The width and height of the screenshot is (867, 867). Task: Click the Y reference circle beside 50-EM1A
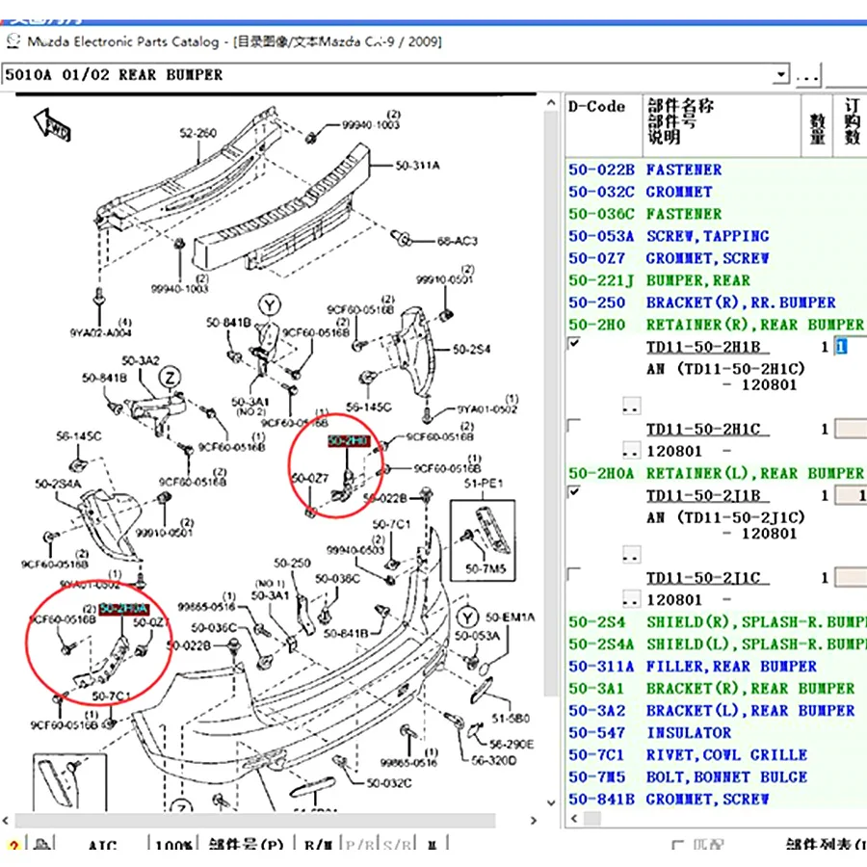pyautogui.click(x=467, y=617)
